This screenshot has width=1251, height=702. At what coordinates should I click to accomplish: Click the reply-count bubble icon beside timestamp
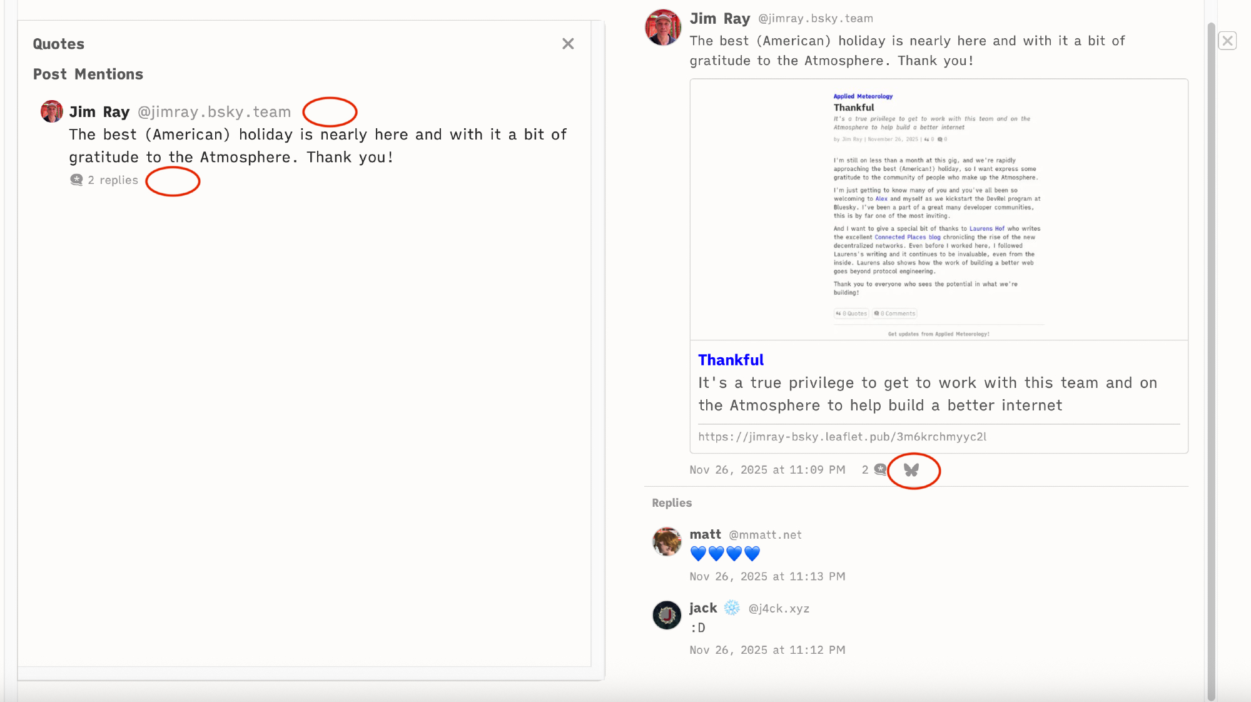(x=880, y=470)
